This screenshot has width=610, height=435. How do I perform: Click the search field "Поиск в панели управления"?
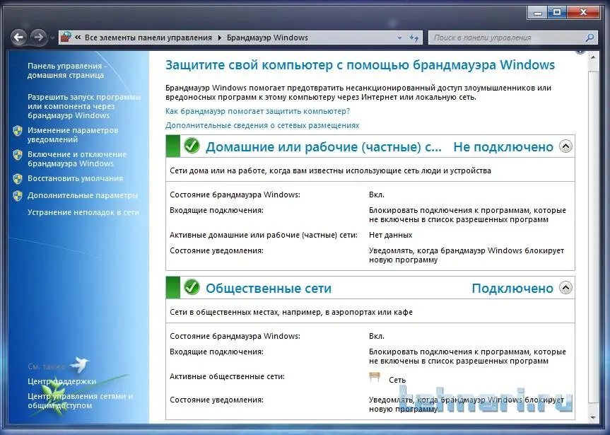[505, 37]
